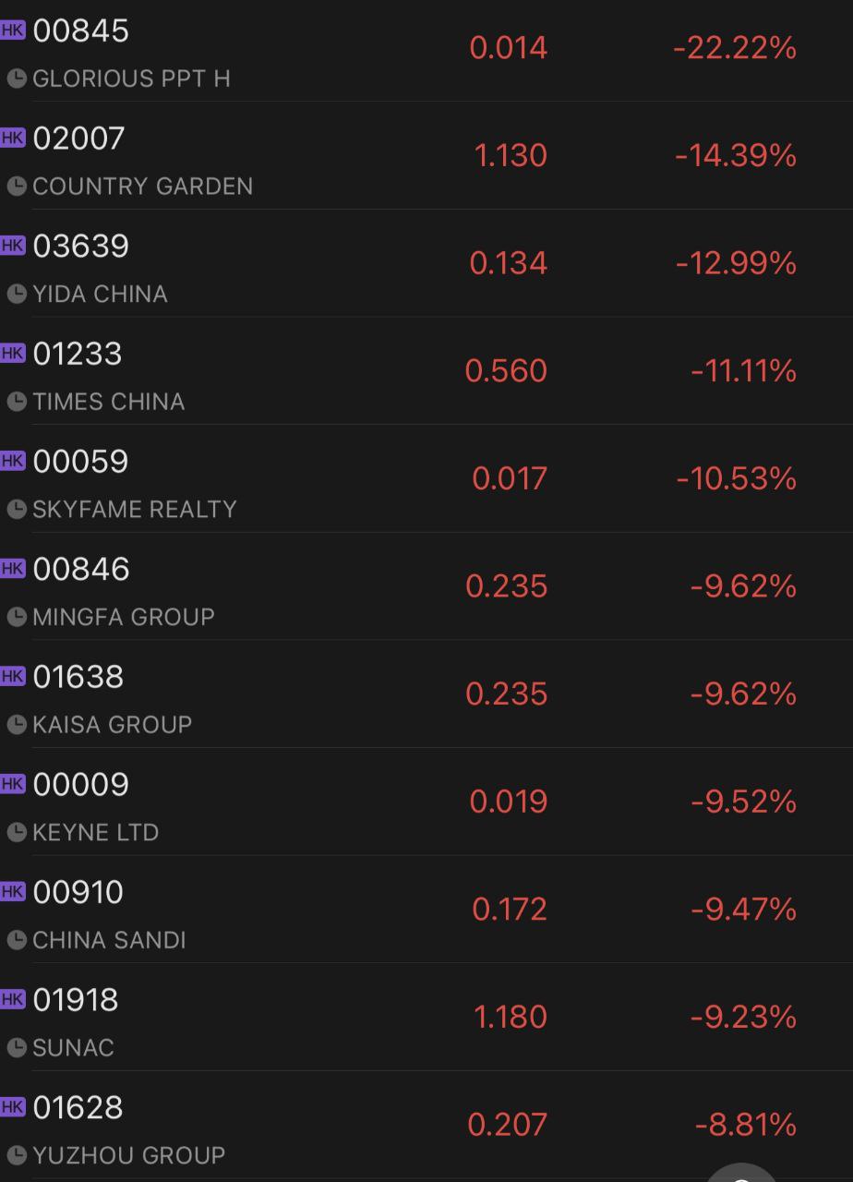This screenshot has width=853, height=1182.
Task: Open the SKYFAME REALTY listing
Action: click(x=135, y=510)
